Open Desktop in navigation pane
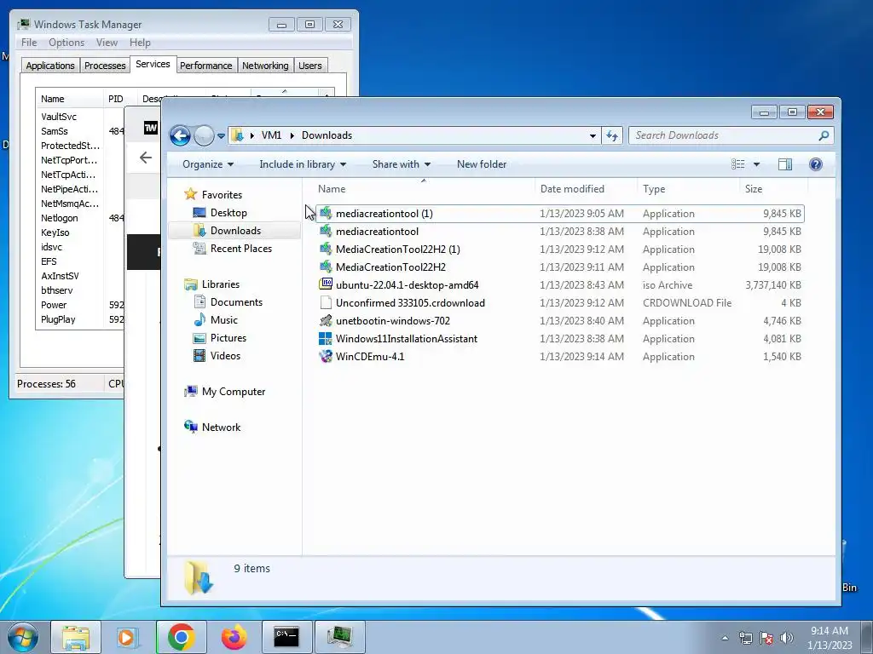The width and height of the screenshot is (873, 654). [228, 212]
